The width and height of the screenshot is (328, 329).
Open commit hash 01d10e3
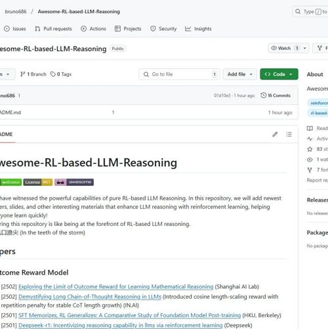(x=222, y=95)
